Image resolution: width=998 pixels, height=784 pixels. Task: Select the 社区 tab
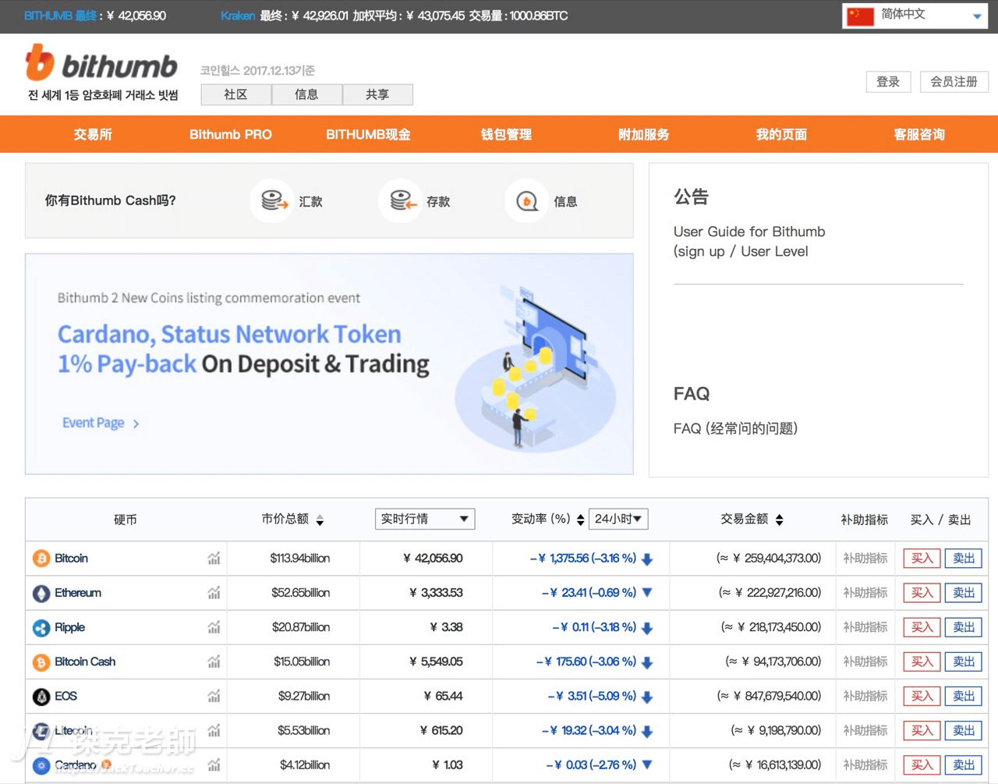[236, 94]
